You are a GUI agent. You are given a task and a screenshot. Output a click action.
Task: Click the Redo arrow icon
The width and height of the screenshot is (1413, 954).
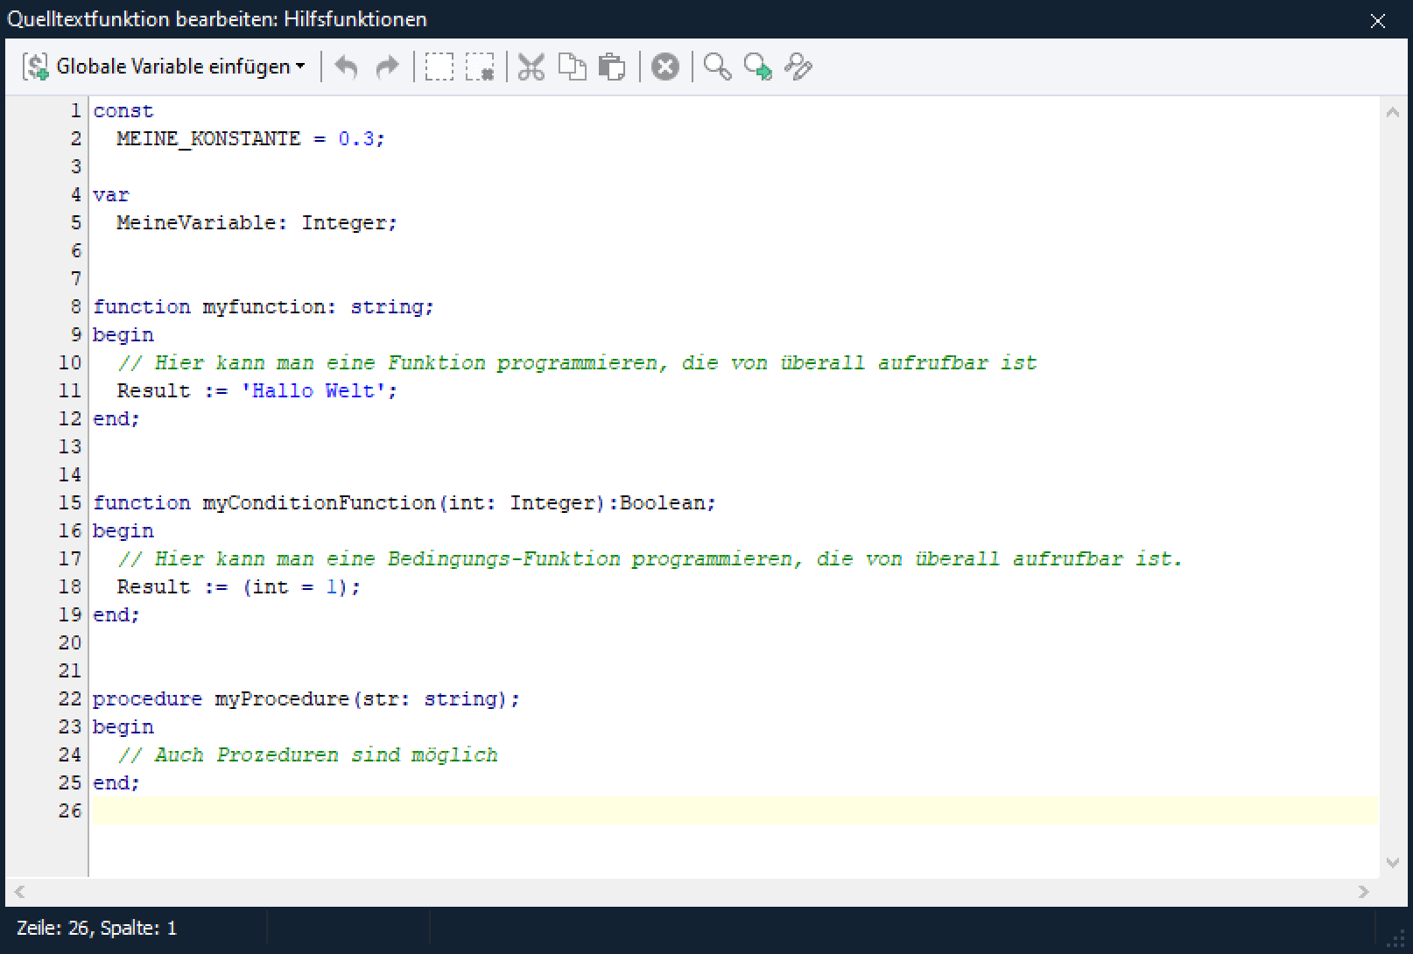tap(386, 67)
